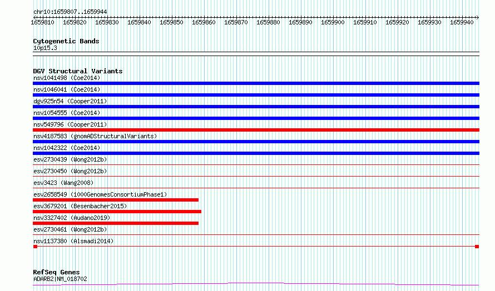This screenshot has width=495, height=291.
Task: Select variant label nsv1054555 (Coe2014)
Action: pyautogui.click(x=67, y=113)
